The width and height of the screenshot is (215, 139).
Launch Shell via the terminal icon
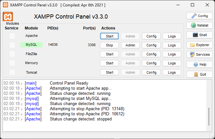tap(199, 35)
